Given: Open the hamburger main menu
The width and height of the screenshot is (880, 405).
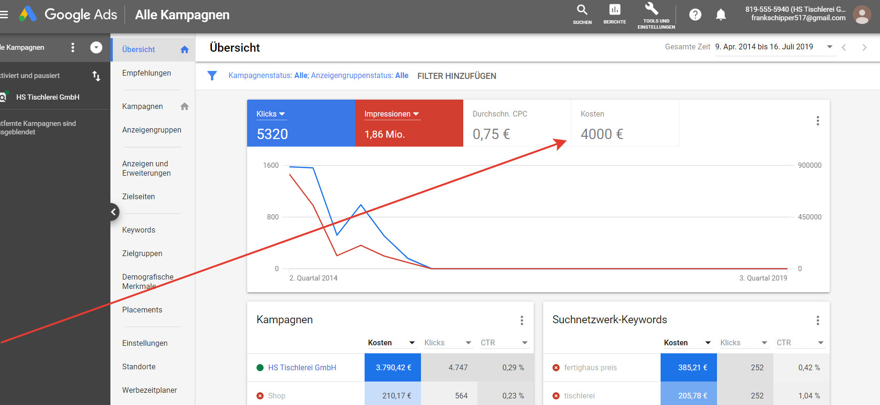Looking at the screenshot, I should click(x=4, y=15).
